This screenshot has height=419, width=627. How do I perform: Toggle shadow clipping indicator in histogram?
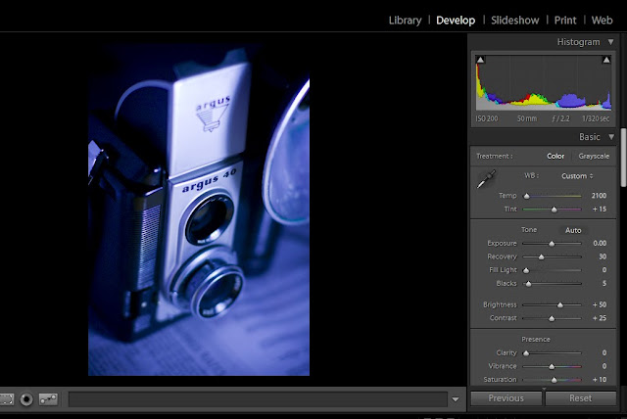coord(480,60)
